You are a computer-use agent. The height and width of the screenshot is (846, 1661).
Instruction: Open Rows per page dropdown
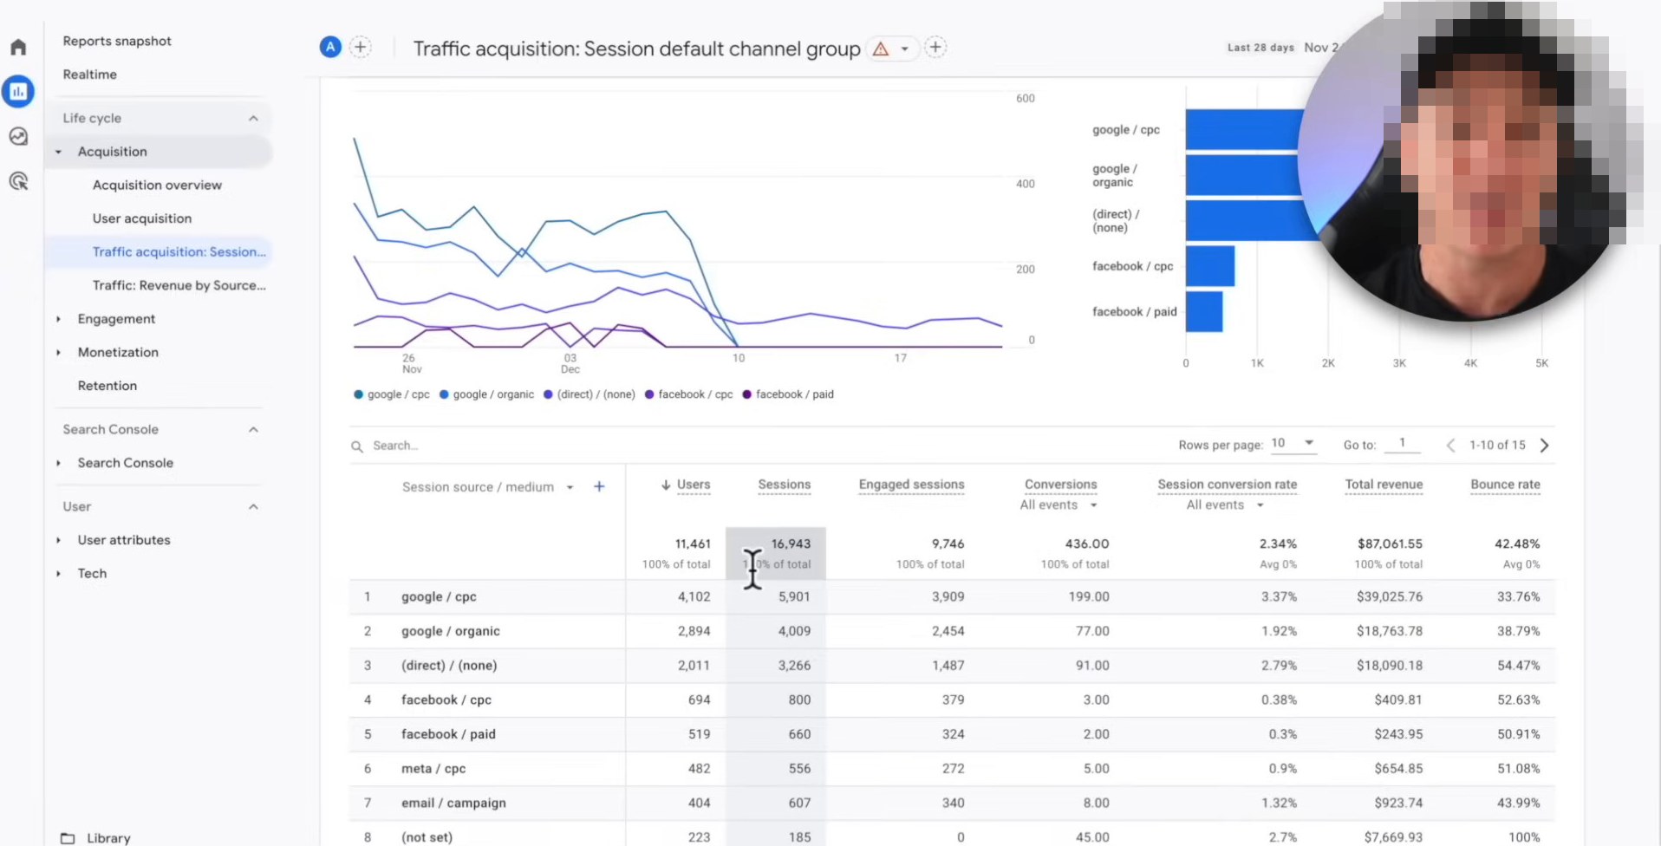click(x=1293, y=443)
